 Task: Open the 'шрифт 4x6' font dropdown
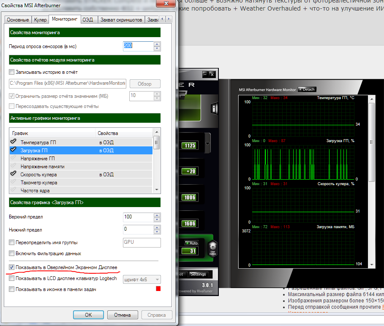pyautogui.click(x=142, y=280)
